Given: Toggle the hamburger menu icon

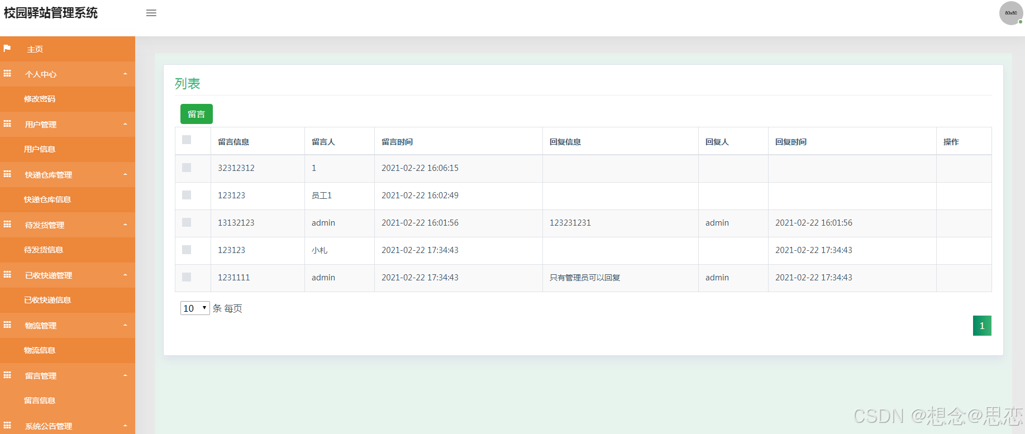Looking at the screenshot, I should [x=151, y=13].
